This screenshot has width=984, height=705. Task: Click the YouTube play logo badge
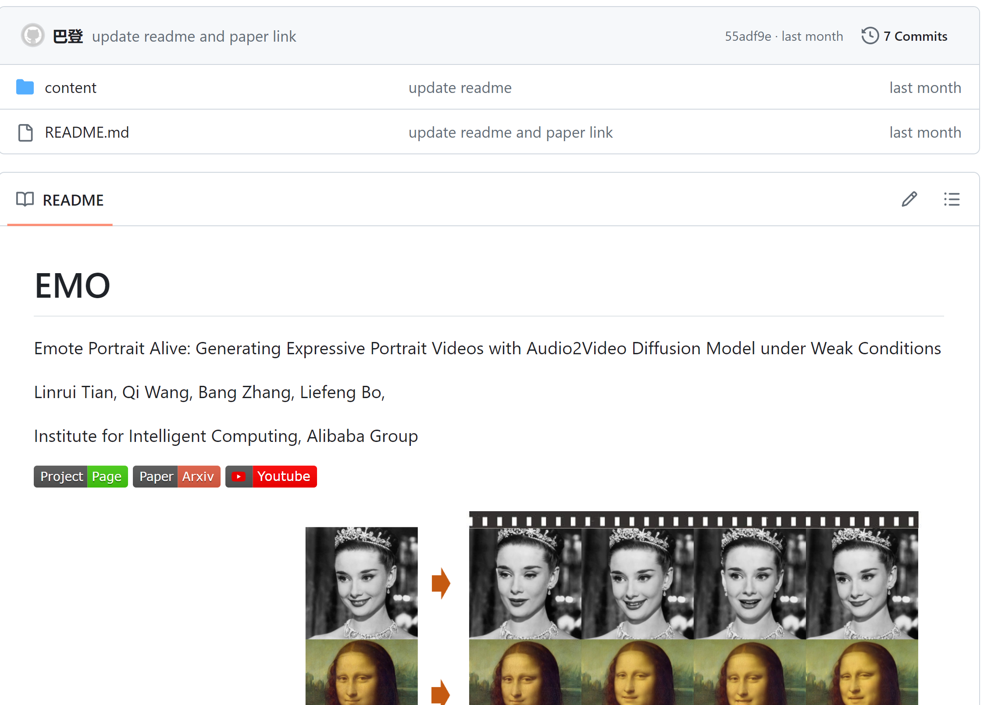pyautogui.click(x=239, y=477)
